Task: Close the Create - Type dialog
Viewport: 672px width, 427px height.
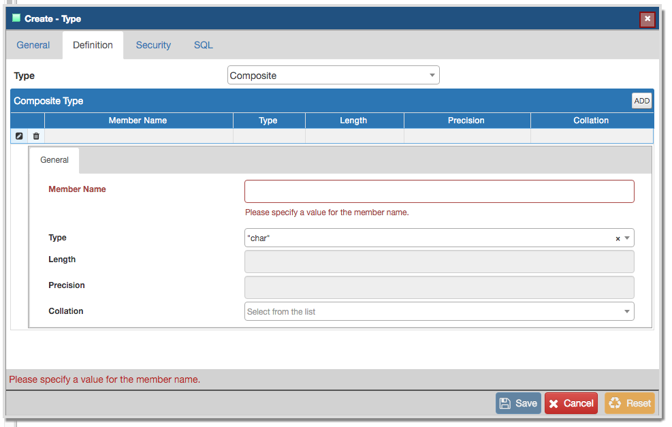Action: click(x=647, y=19)
